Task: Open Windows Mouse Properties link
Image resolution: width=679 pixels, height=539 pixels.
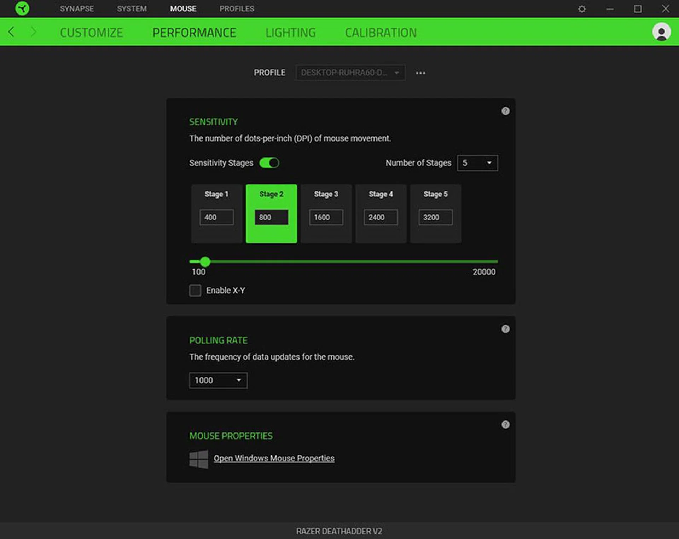Action: (274, 458)
